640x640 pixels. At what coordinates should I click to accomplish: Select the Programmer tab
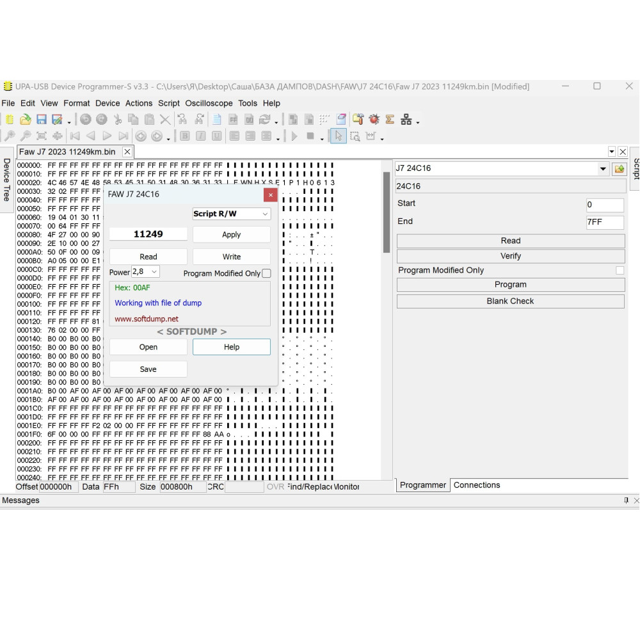423,485
